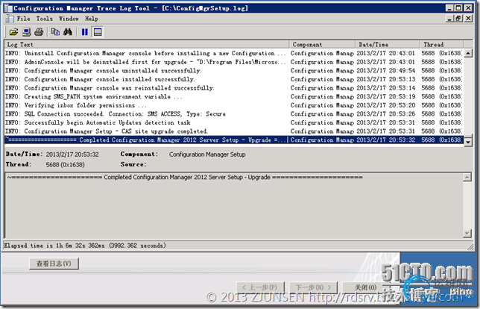Screen dimensions: 480x309
Task: Select row 'Configuration Manager console uninstalled successfully'
Action: click(x=234, y=70)
